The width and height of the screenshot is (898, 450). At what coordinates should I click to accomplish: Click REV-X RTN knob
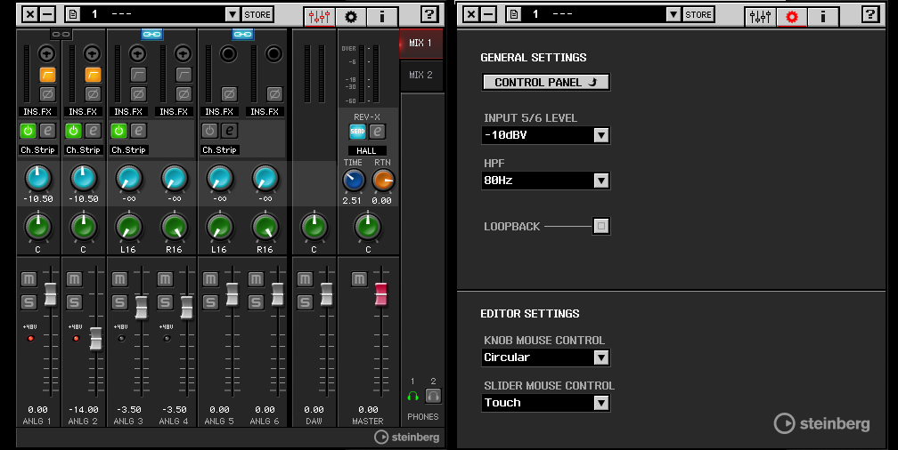coord(383,181)
